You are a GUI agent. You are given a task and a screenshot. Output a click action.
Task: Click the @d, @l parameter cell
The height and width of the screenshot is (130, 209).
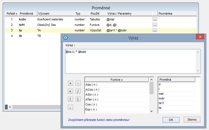point(129,25)
